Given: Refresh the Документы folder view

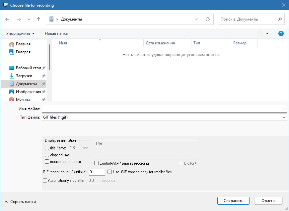Looking at the screenshot, I should click(x=208, y=19).
